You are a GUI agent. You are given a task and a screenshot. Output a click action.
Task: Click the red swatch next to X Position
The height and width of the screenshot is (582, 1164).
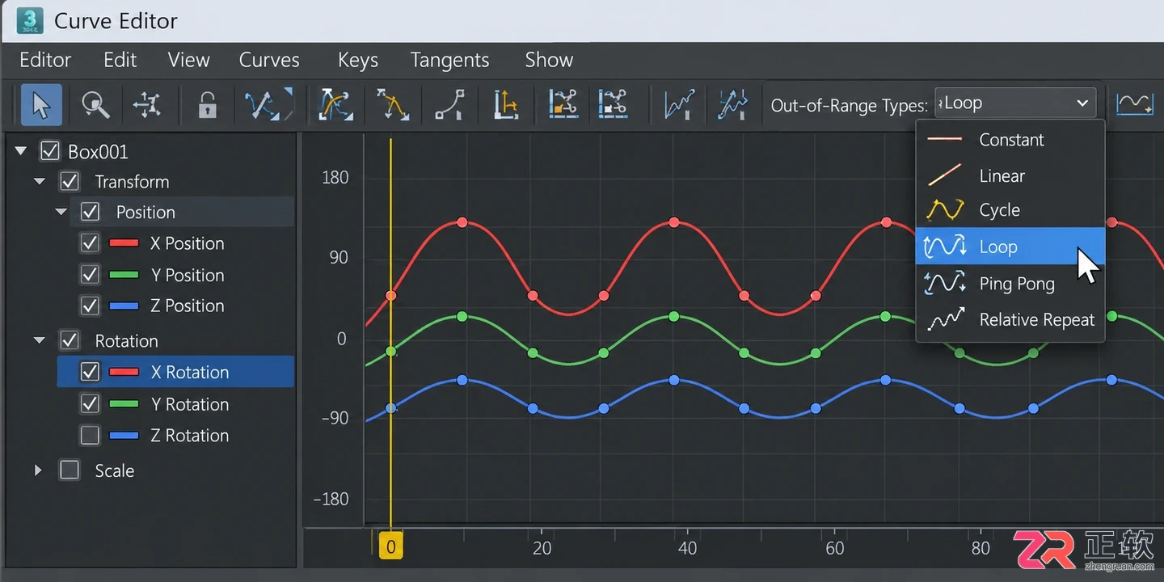point(124,243)
